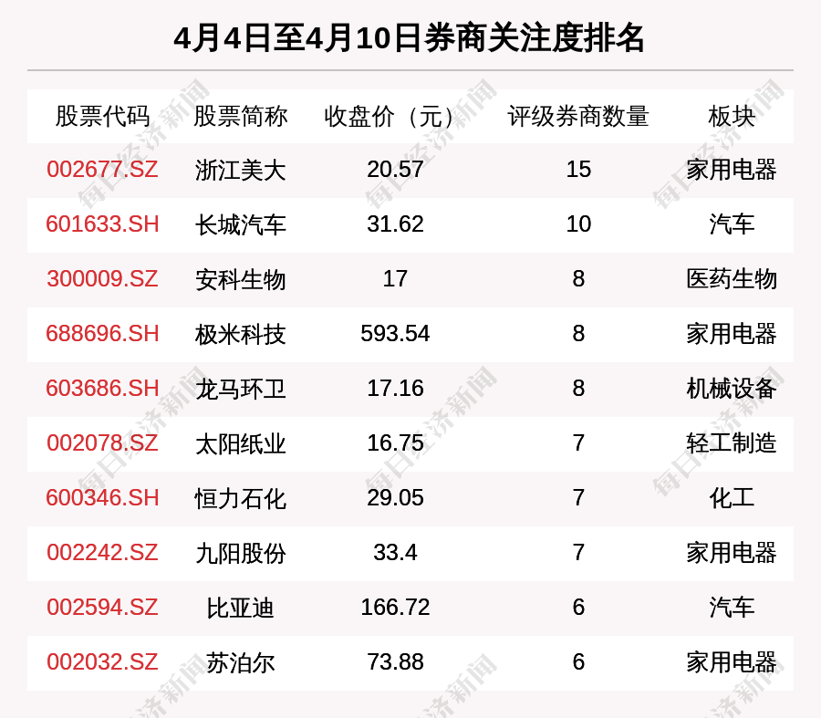Select closing price 17 for 安科生物
Image resolution: width=821 pixels, height=718 pixels.
coord(395,278)
